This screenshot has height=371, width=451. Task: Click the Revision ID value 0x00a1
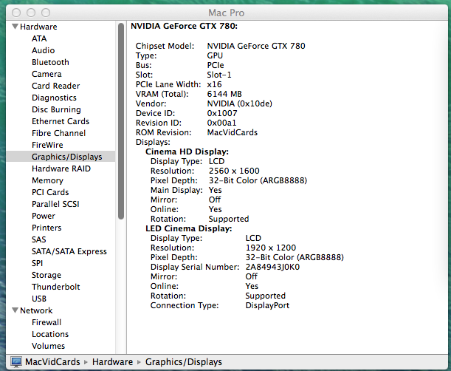tap(221, 123)
